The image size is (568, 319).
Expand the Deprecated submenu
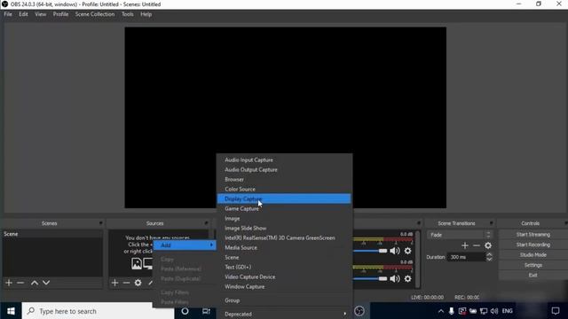click(284, 314)
